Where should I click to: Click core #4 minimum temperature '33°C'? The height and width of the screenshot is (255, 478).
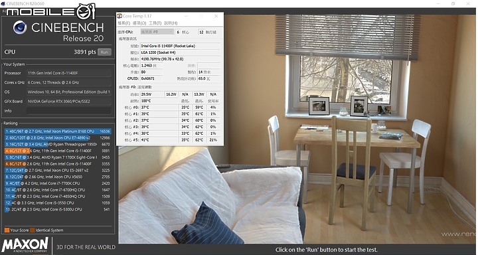pyautogui.click(x=185, y=133)
